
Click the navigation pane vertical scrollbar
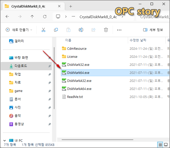(54, 78)
